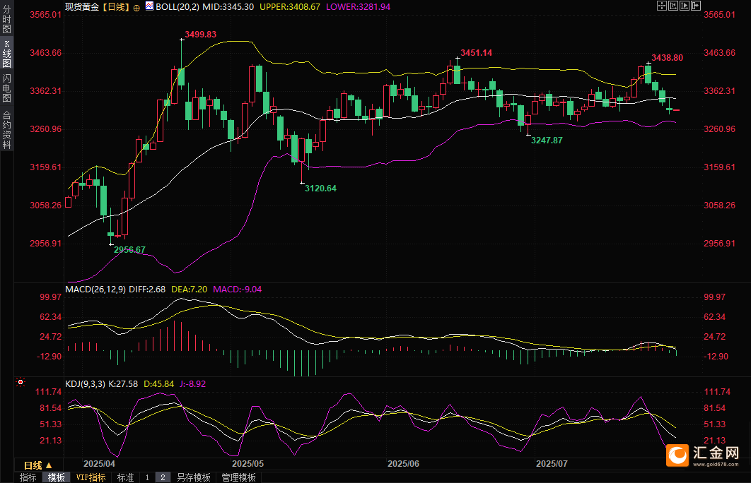This screenshot has height=483, width=751.
Task: Click the crosshair cursor icon at top right
Action: (x=662, y=6)
